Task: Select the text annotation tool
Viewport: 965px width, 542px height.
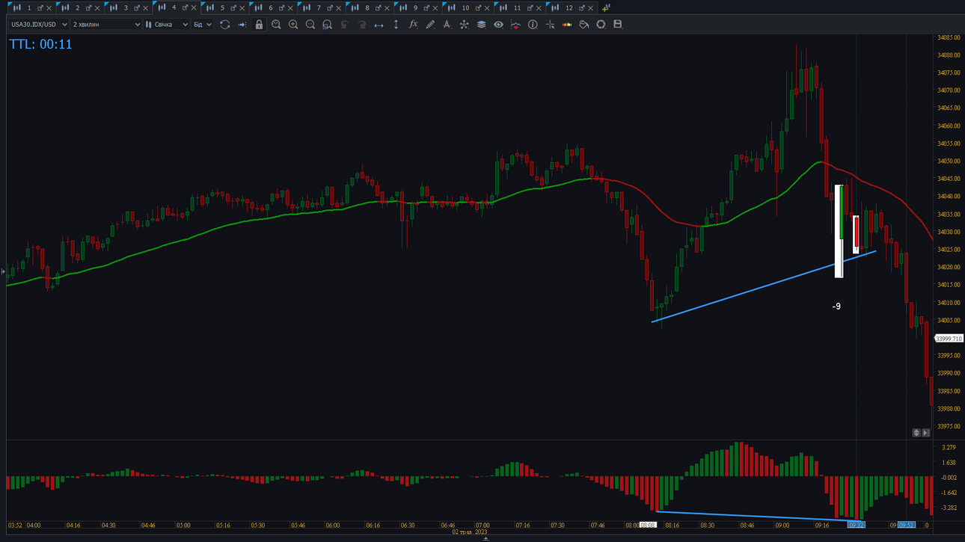Action: point(447,25)
